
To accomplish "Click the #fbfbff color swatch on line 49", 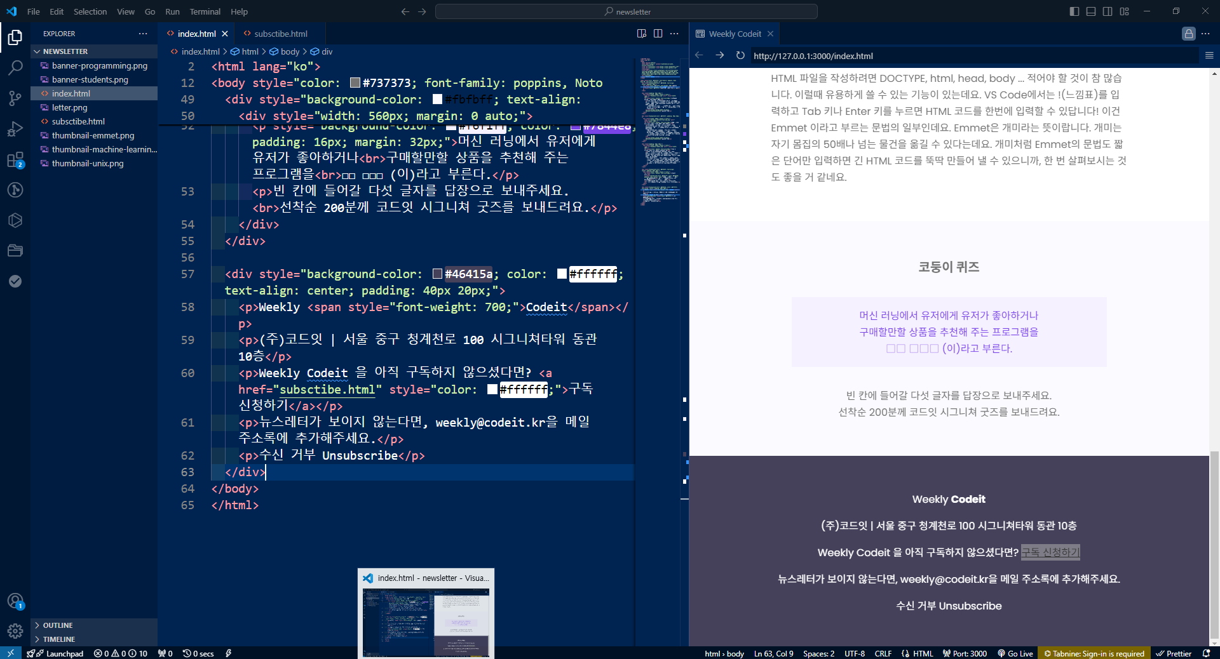I will pos(437,99).
